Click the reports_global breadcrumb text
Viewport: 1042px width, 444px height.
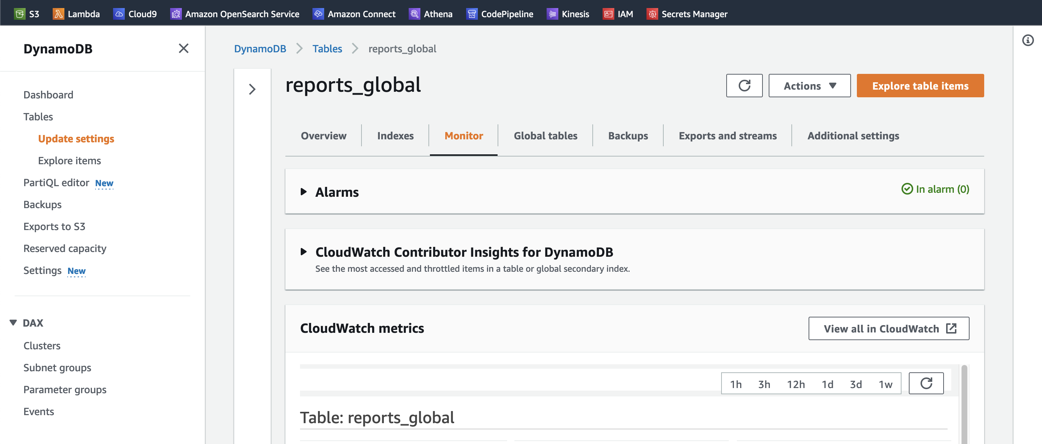(402, 49)
